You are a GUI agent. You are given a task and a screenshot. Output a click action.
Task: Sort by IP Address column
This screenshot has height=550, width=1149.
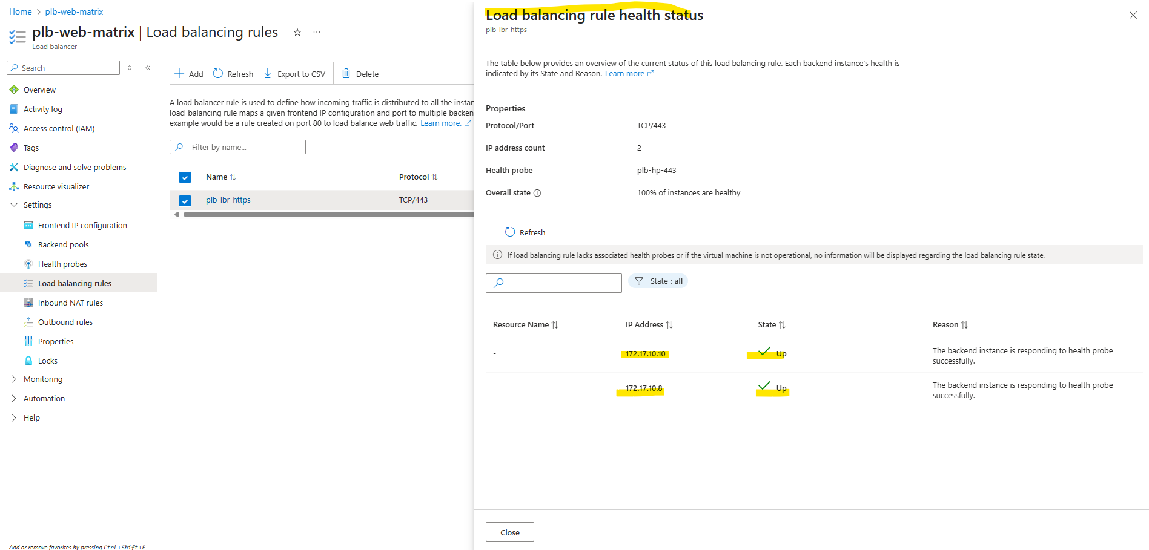(649, 325)
